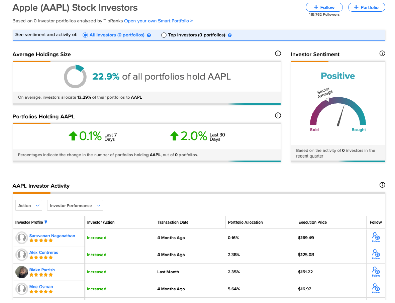Expand the Action filter dropdown
This screenshot has height=303, width=395.
pyautogui.click(x=29, y=205)
